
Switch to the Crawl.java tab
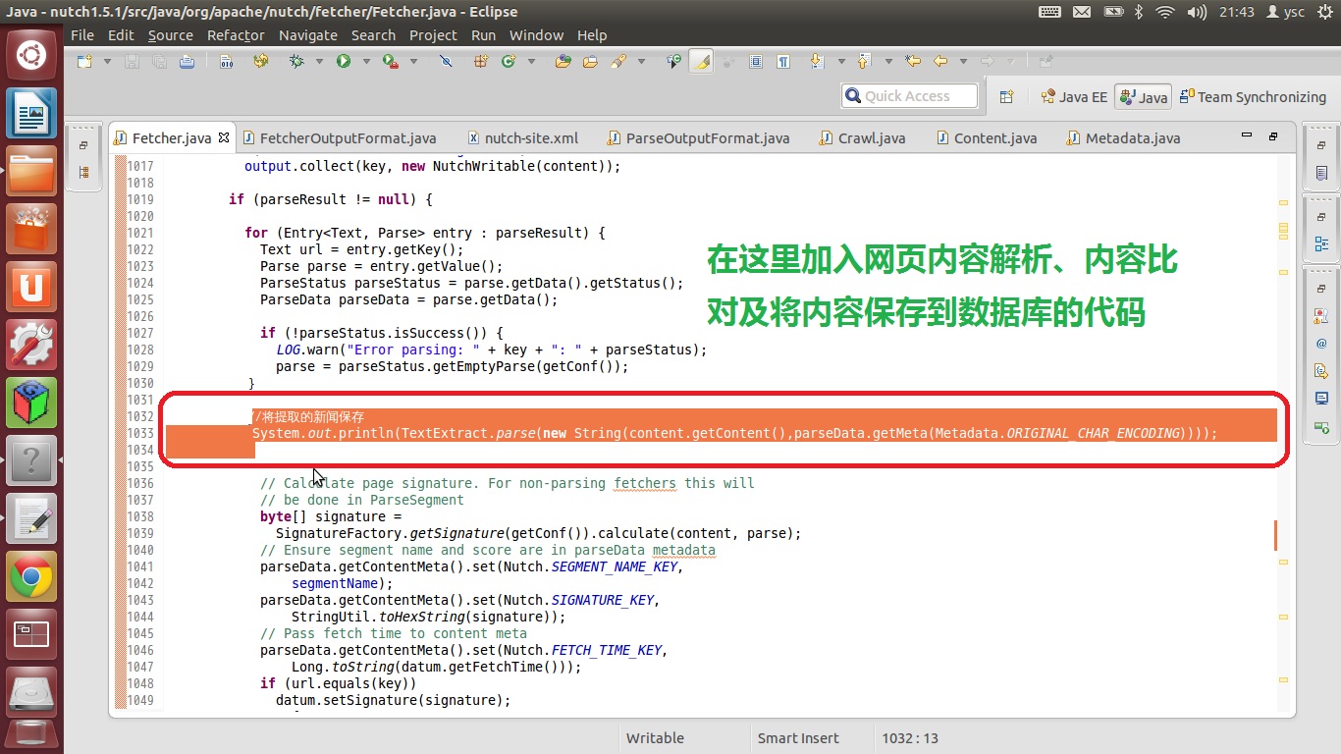(862, 137)
